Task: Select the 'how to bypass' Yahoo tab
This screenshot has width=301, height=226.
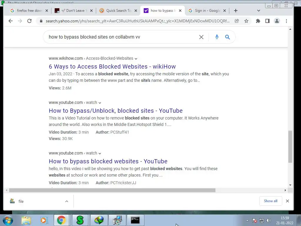Action: coord(162,11)
